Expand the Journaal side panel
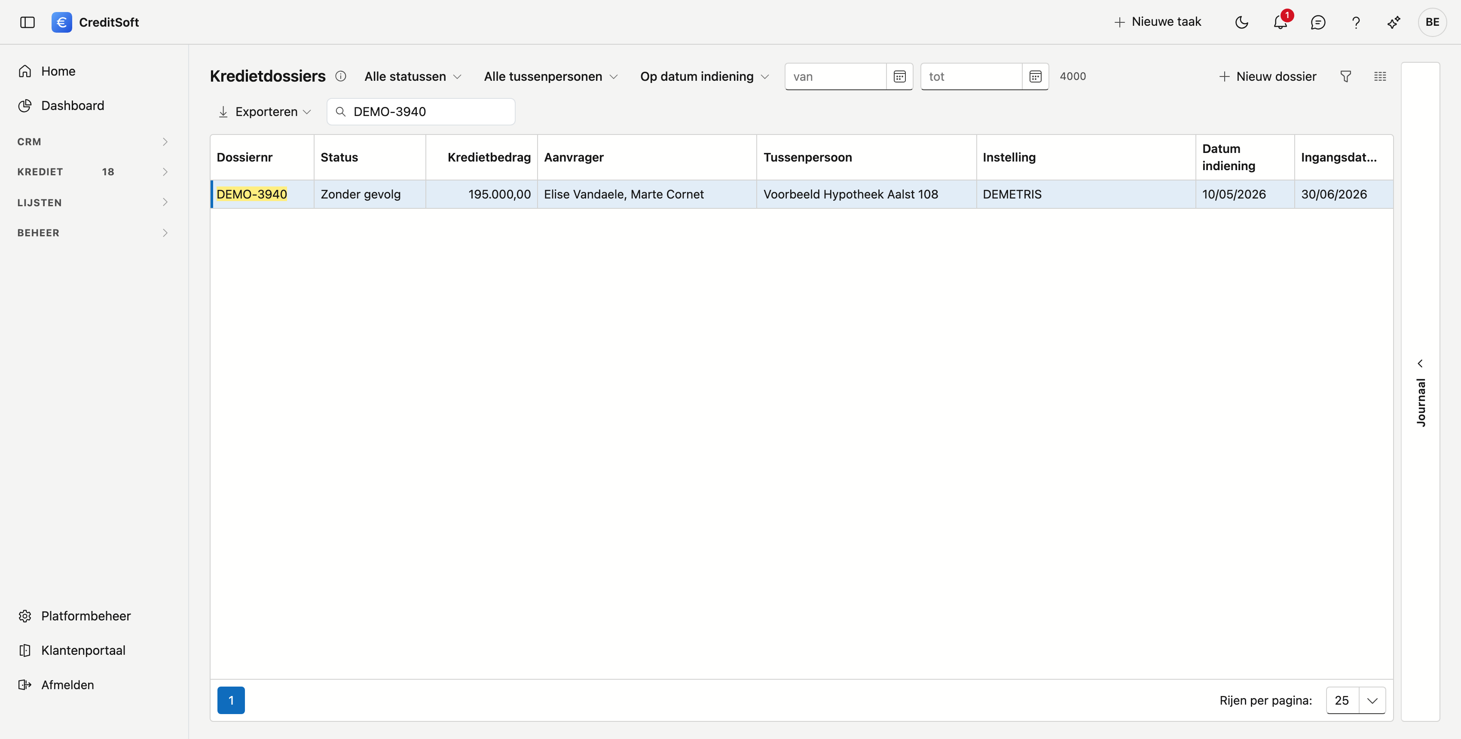Screen dimensions: 1461x739 coord(1420,392)
